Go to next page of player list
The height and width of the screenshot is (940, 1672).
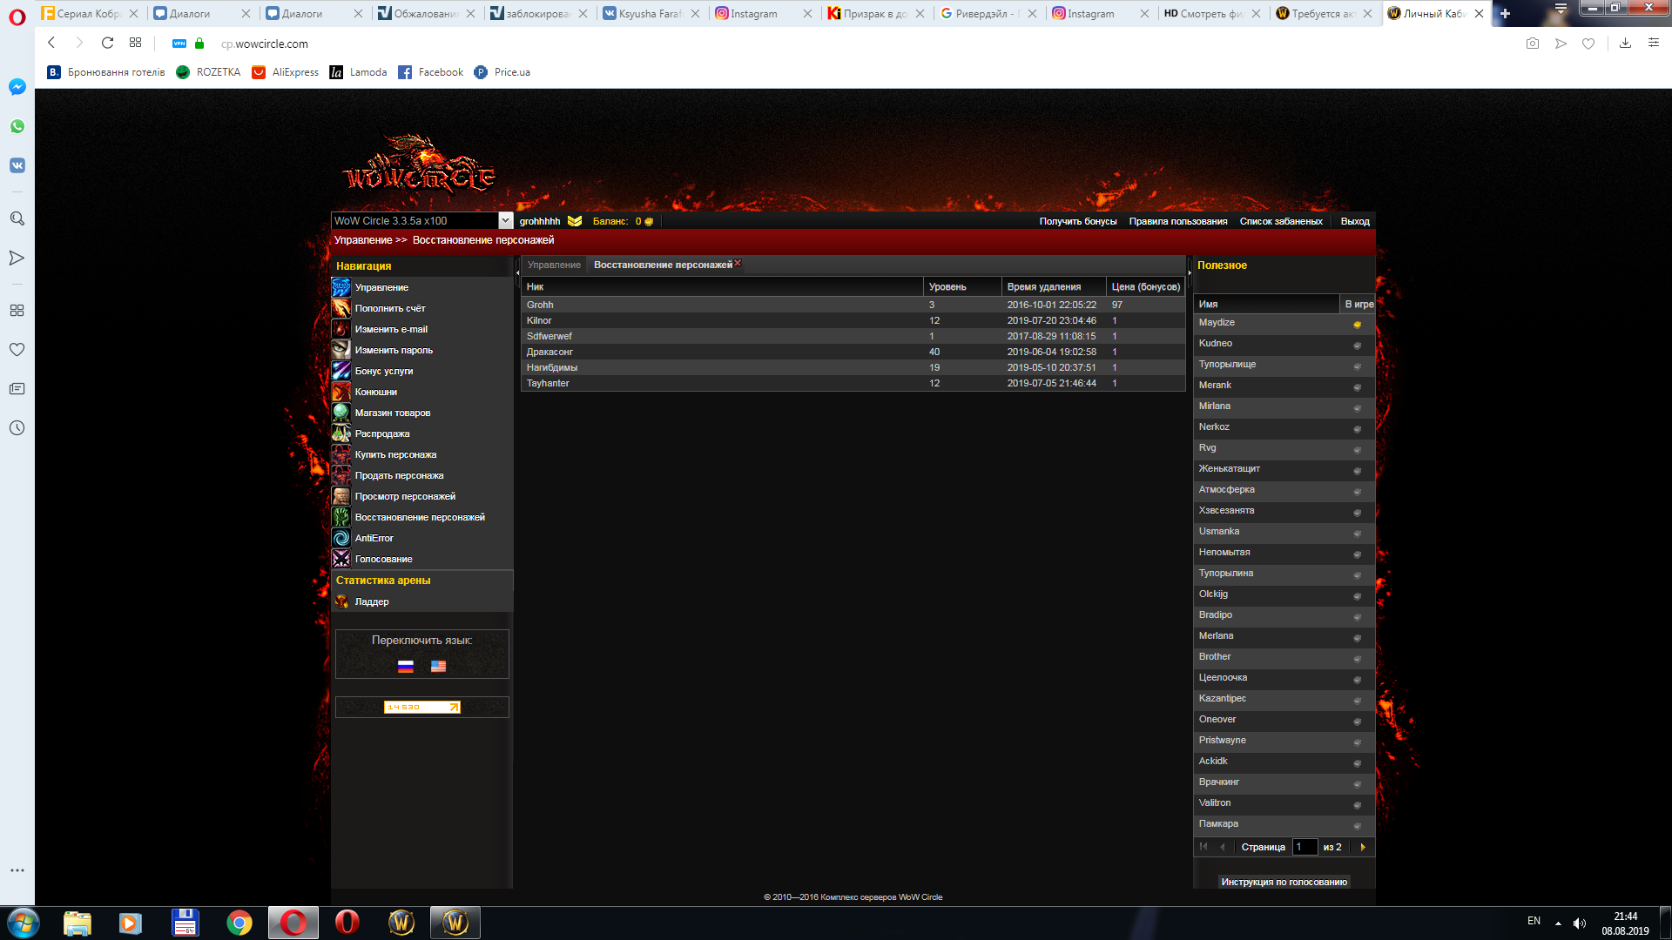coord(1363,847)
